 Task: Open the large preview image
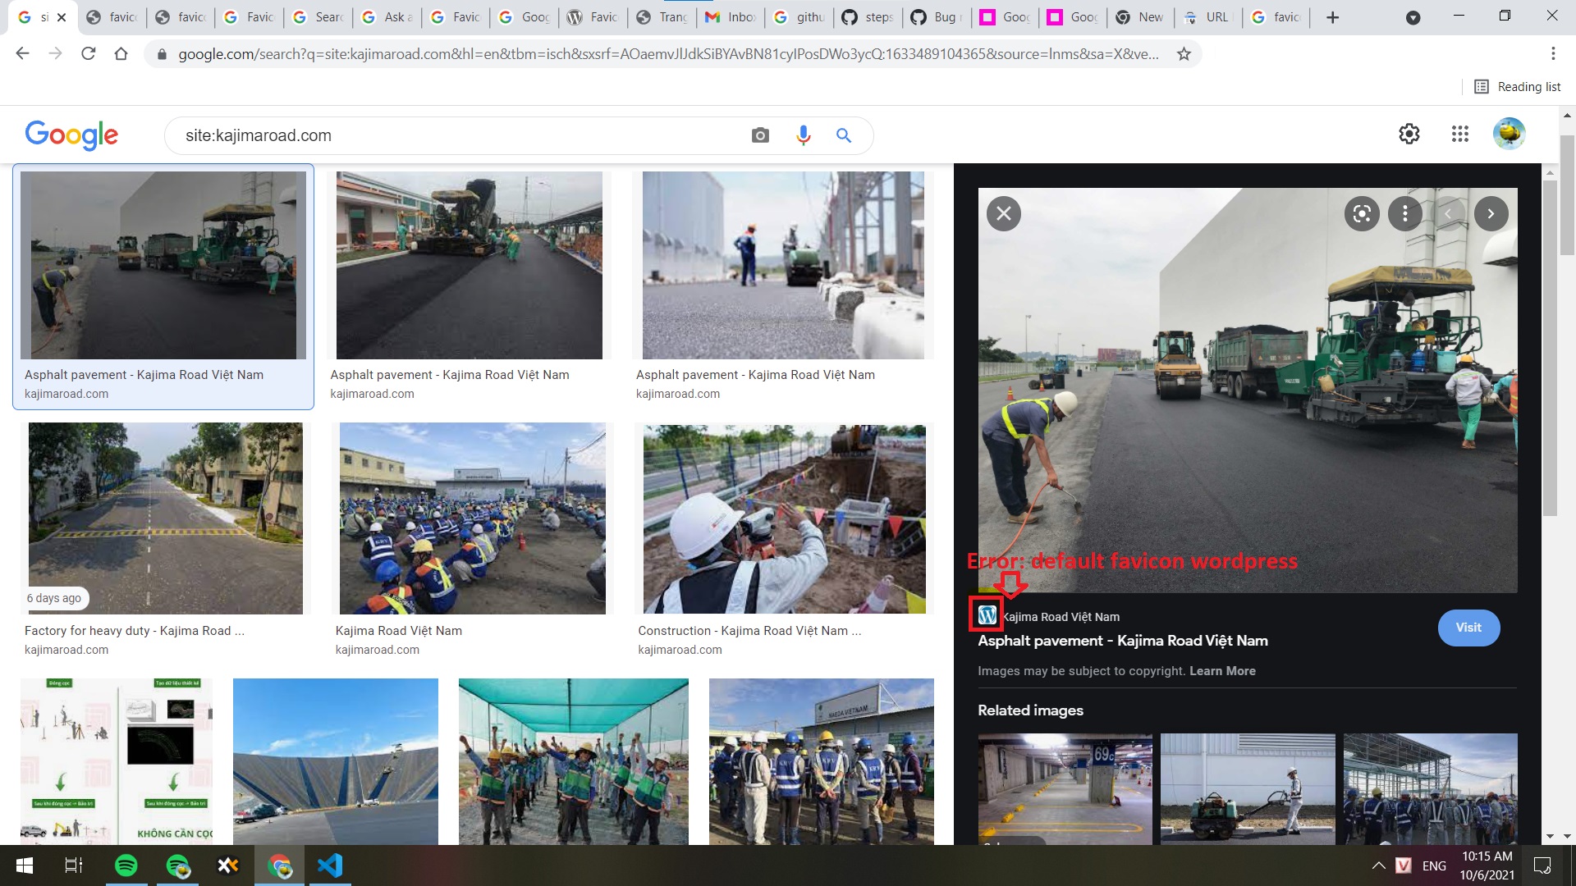click(x=1248, y=390)
